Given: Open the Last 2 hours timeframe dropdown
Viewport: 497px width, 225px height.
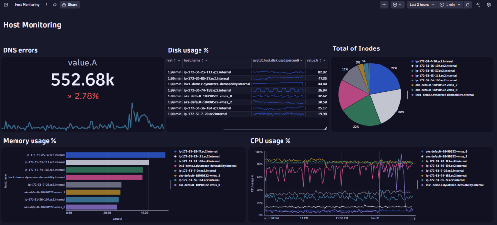Looking at the screenshot, I should pos(422,5).
